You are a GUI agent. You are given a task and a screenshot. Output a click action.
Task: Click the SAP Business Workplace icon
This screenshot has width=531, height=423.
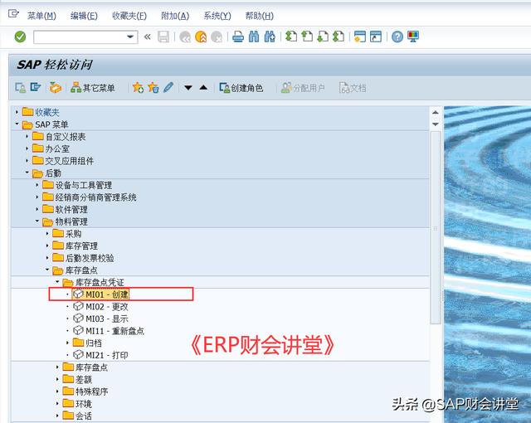click(x=56, y=88)
